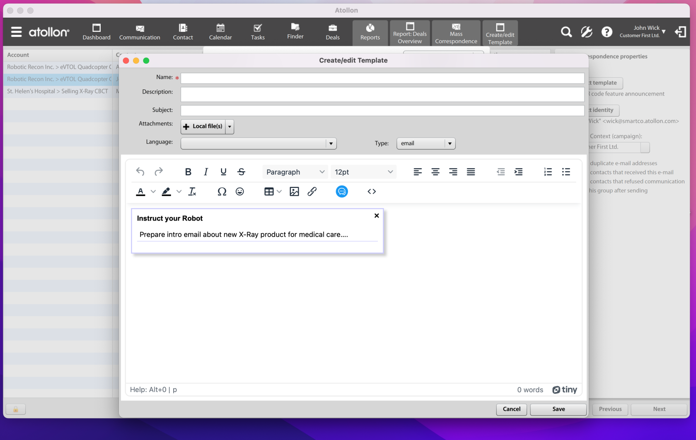Open the Calendar tab
This screenshot has height=440, width=696.
(x=220, y=32)
